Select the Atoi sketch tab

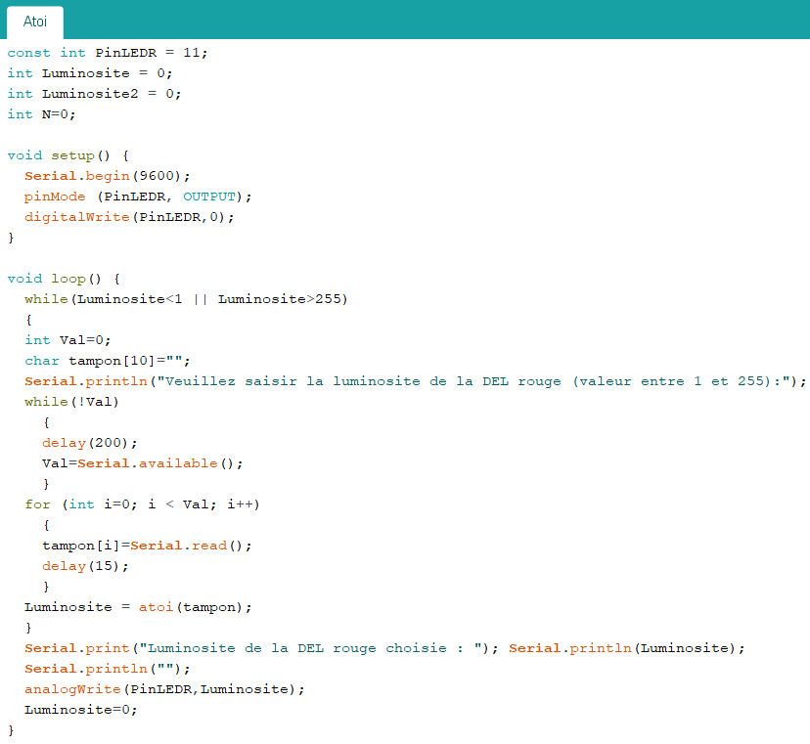coord(35,22)
